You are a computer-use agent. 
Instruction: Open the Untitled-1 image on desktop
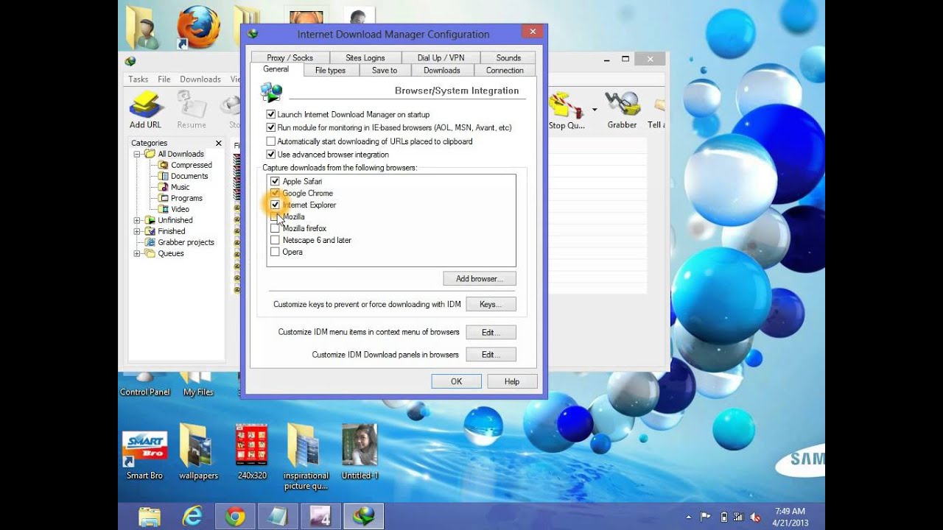[360, 452]
